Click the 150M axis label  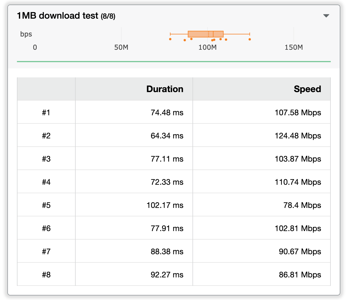click(x=294, y=47)
